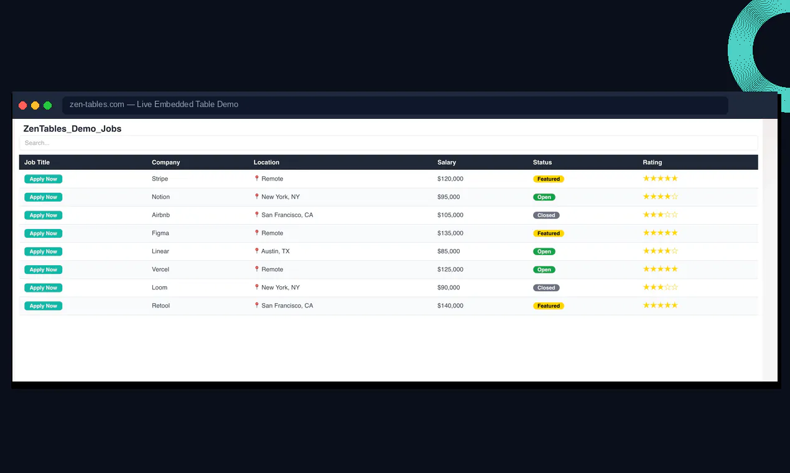Click the location pin icon in Linear row
Screen dimensions: 790x473
pos(256,251)
